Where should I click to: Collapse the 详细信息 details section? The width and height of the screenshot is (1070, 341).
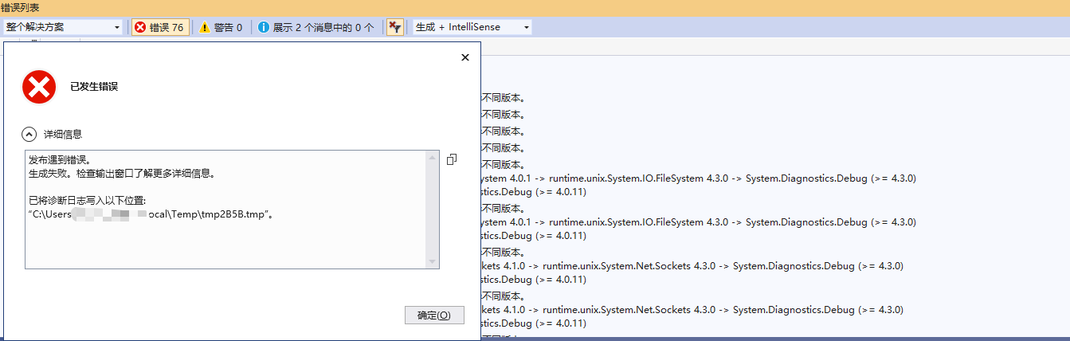point(29,135)
